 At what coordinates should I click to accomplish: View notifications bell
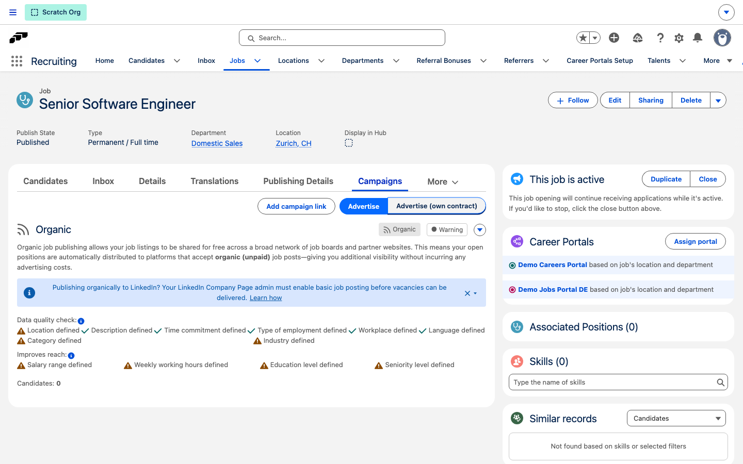pyautogui.click(x=698, y=38)
